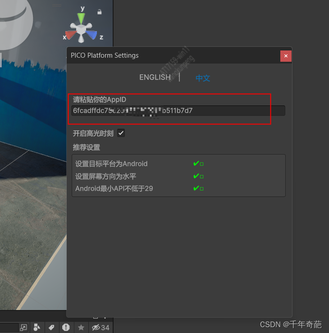Click the Android最小API不低于29 text

pos(114,188)
